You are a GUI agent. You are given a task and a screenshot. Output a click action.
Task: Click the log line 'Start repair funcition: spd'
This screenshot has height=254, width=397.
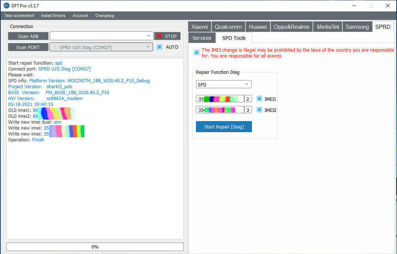35,63
